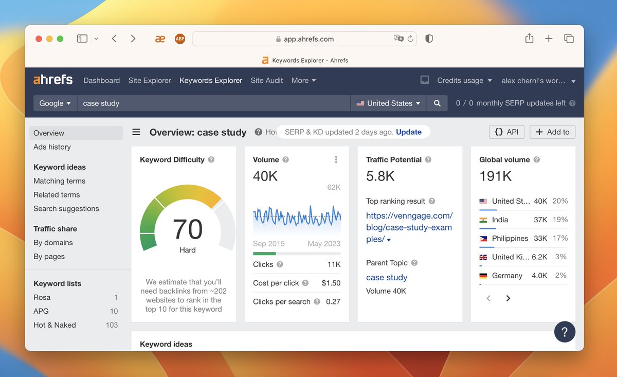Show the Top ranking result help icon
Screen dimensions: 617x377
tap(432, 201)
